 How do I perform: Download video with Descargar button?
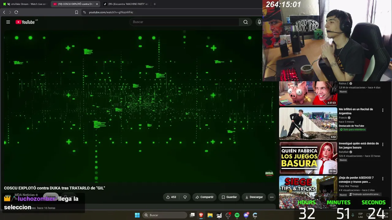tap(254, 197)
